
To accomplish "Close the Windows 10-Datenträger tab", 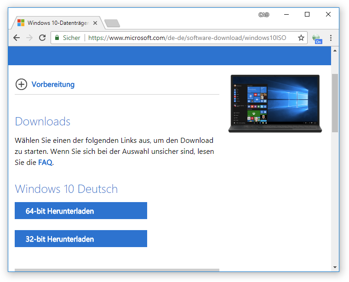I will click(96, 23).
